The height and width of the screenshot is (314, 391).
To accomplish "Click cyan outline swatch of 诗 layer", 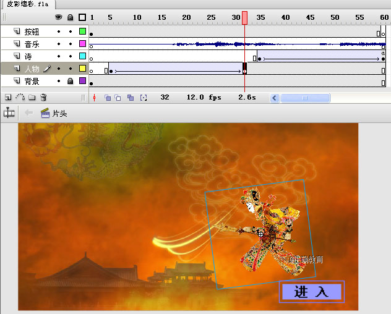I will [82, 56].
